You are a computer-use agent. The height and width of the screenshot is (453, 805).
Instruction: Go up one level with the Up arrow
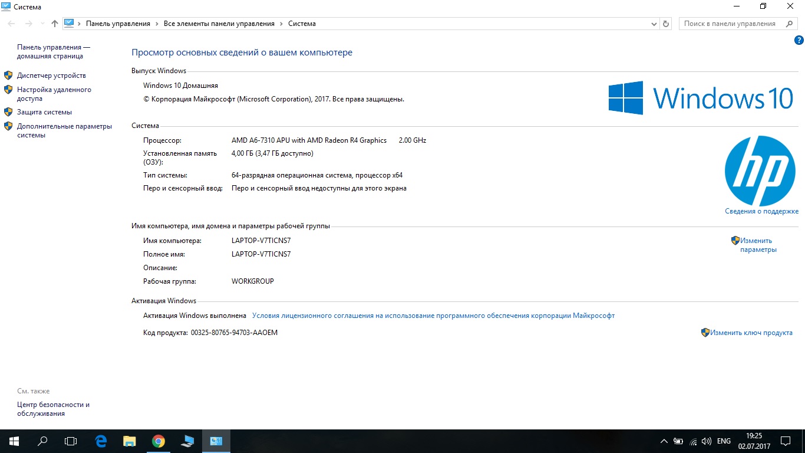tap(55, 24)
